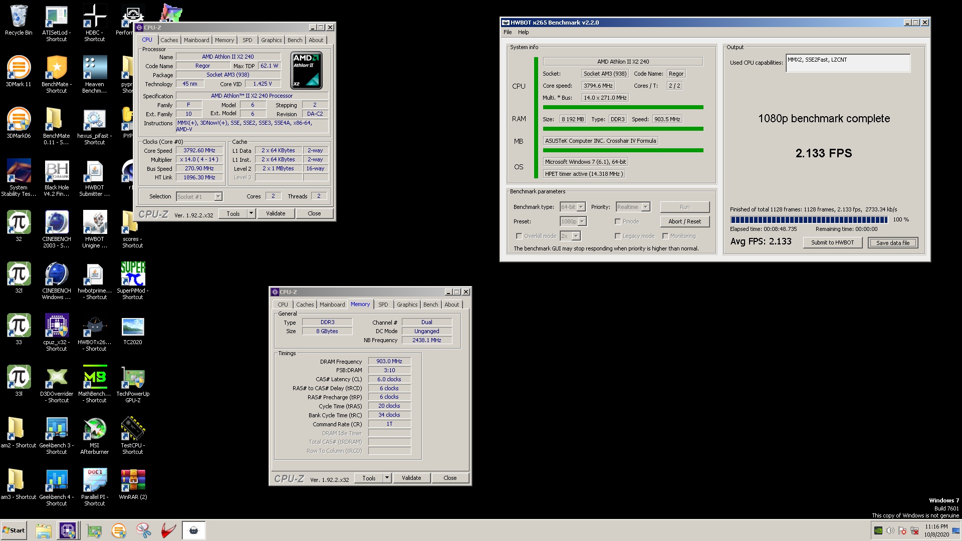962x541 pixels.
Task: Open Priority Realtime dropdown
Action: coord(646,207)
